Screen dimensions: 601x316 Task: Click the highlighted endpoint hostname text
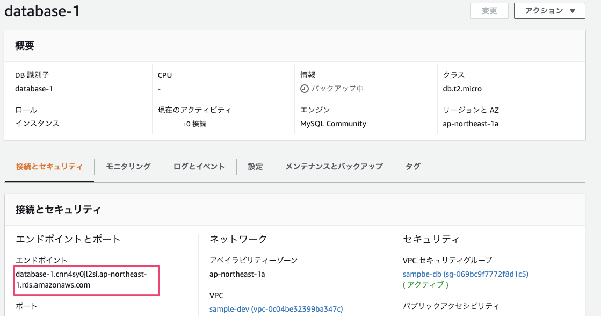coord(81,279)
